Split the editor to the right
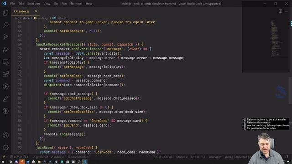 (280, 11)
